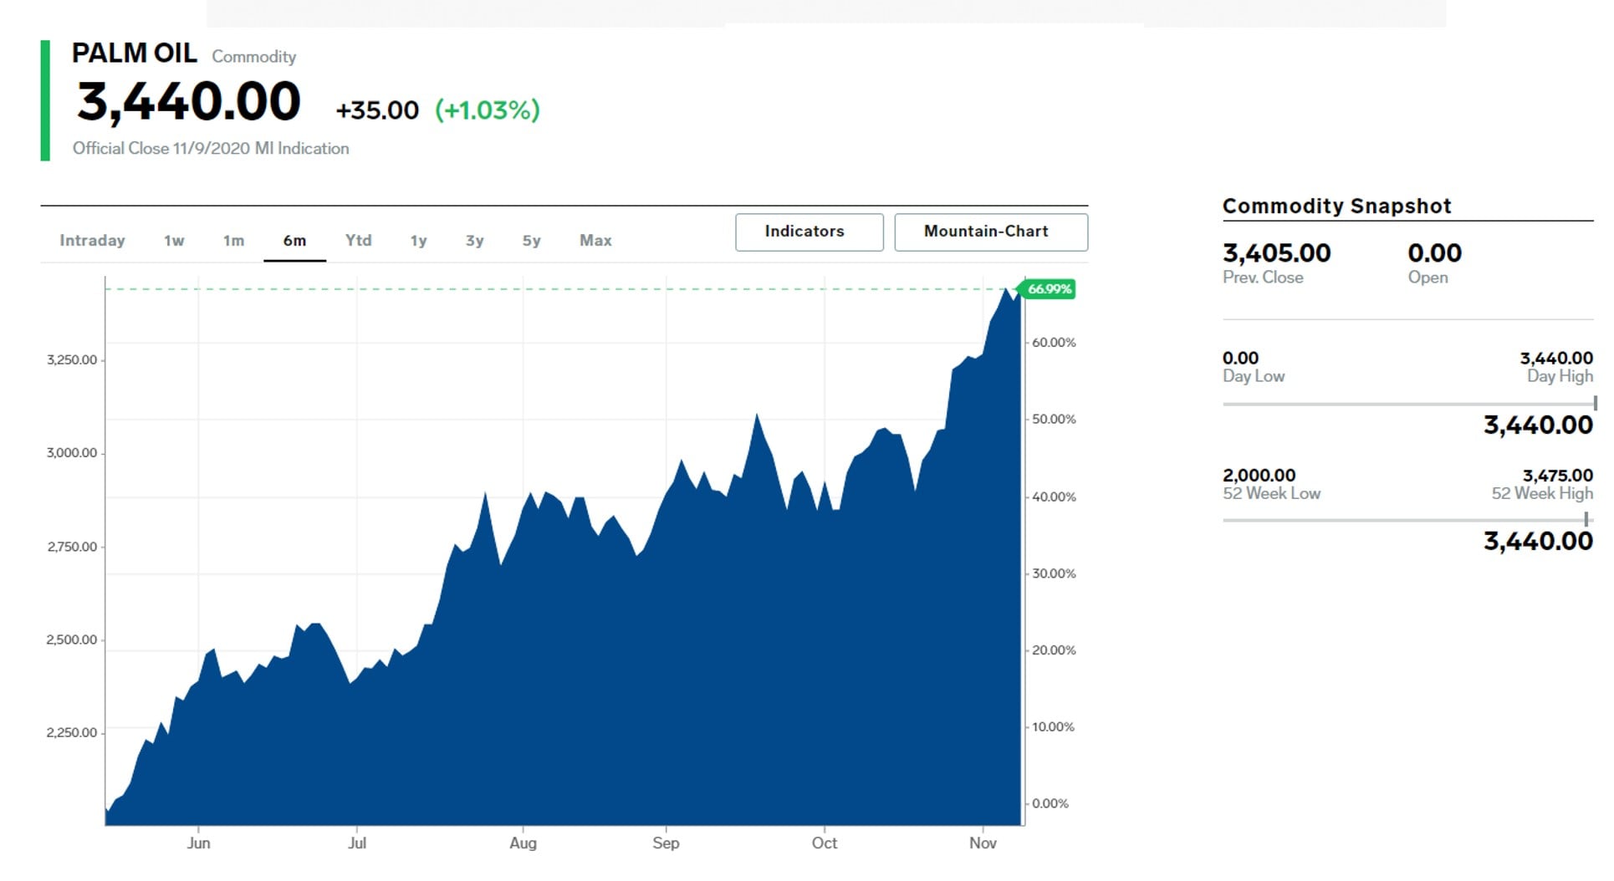Click the green 66.99% price marker
Image resolution: width=1614 pixels, height=881 pixels.
click(1048, 289)
